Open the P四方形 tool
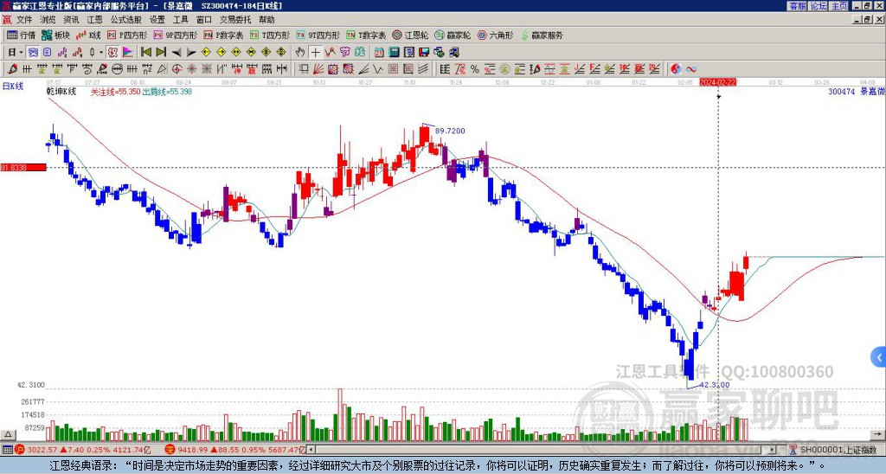Viewport: 886px width, 474px height. tap(127, 35)
